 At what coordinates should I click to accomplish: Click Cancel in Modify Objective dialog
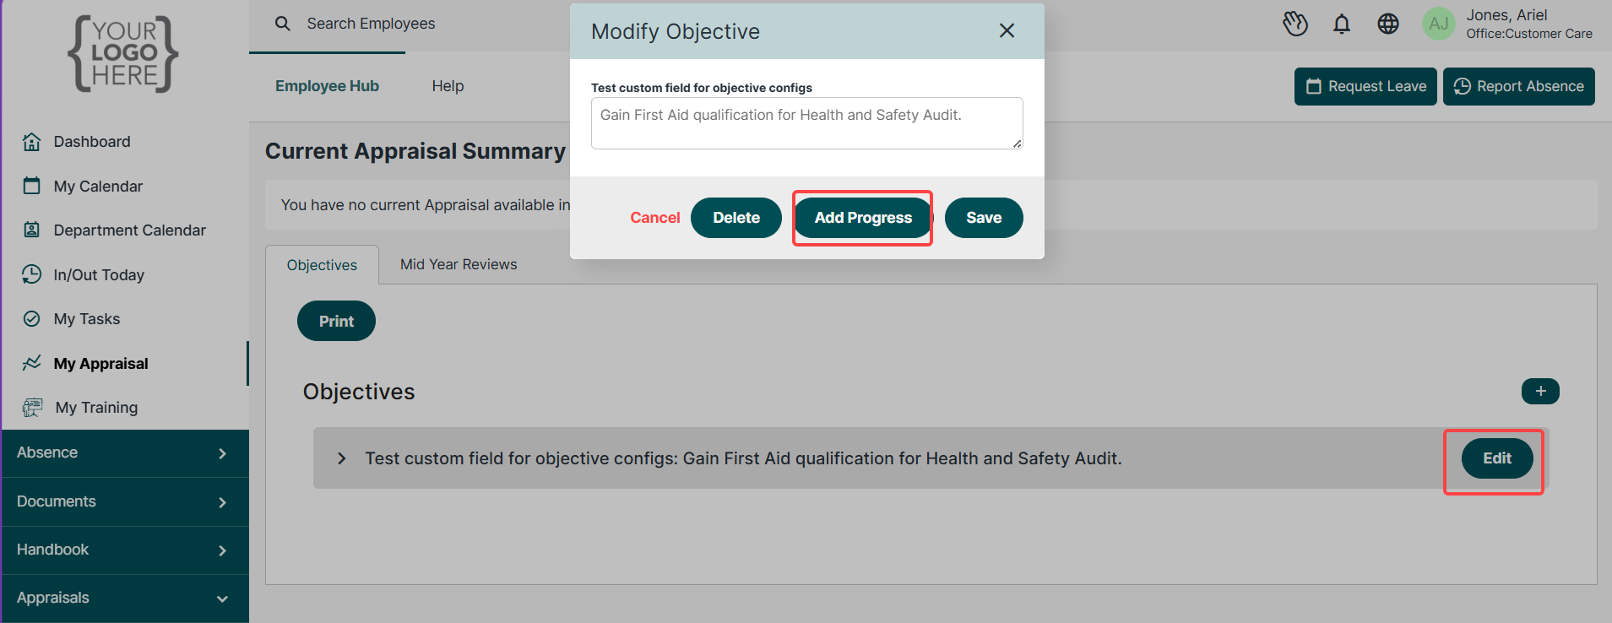click(654, 218)
